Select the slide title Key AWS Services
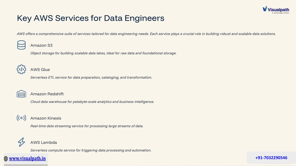Screen dimensions: 296x166 (x=90, y=18)
